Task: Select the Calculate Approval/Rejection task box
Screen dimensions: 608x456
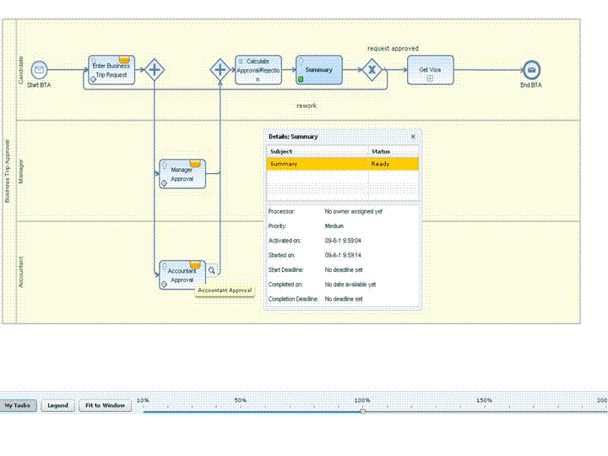Action: click(258, 70)
